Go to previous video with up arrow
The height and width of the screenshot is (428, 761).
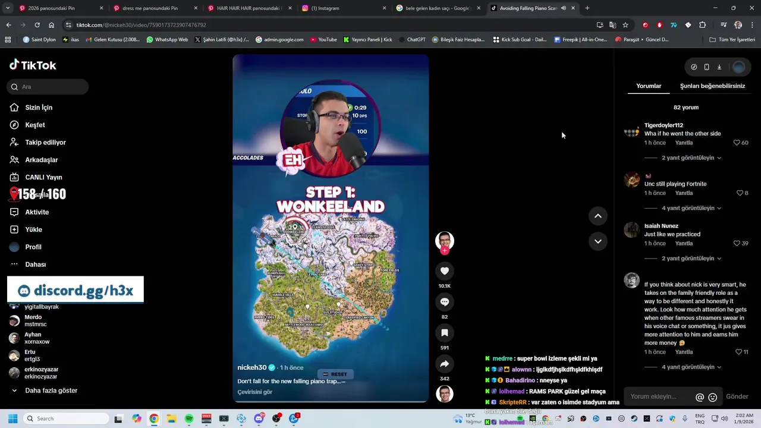tap(598, 216)
